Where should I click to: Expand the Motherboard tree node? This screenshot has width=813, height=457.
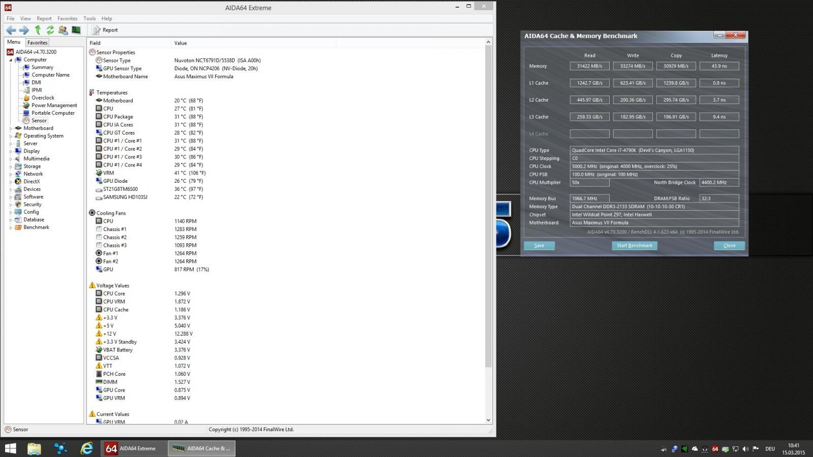click(x=10, y=128)
